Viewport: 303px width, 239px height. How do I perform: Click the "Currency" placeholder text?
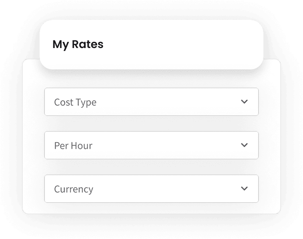[73, 189]
